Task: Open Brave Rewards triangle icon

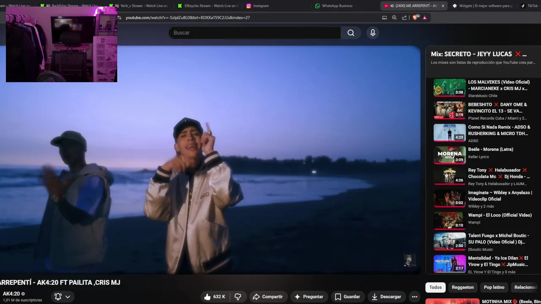Action: point(425,18)
